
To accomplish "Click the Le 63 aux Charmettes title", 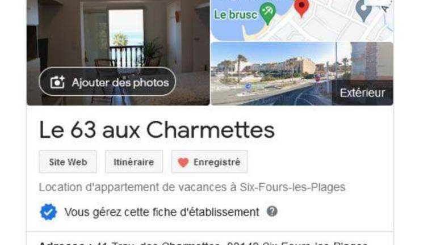I will click(x=157, y=130).
